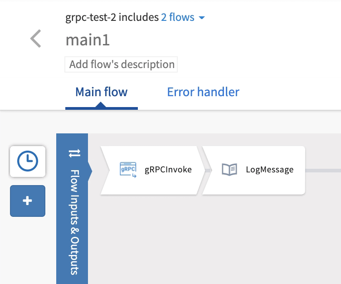Switch to the Error handler tab
The width and height of the screenshot is (341, 284).
click(203, 92)
